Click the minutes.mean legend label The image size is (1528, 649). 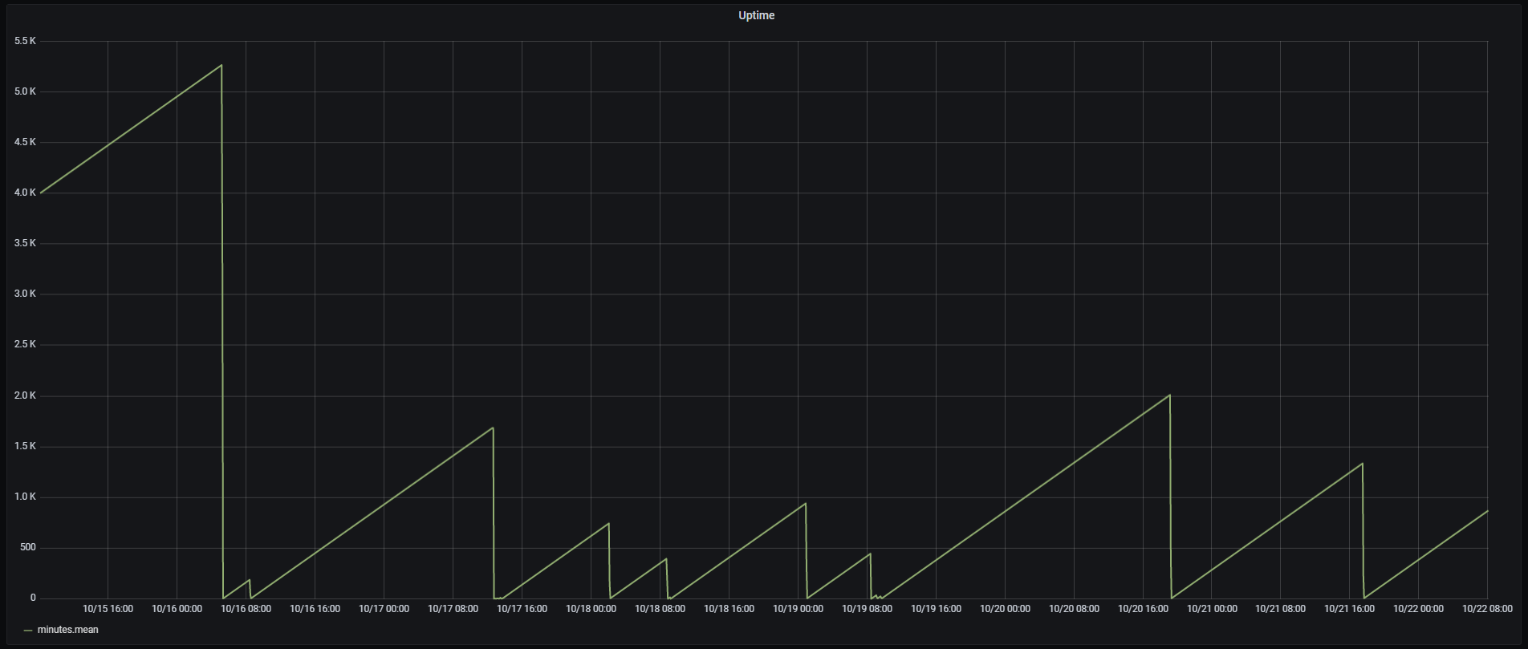click(x=67, y=630)
